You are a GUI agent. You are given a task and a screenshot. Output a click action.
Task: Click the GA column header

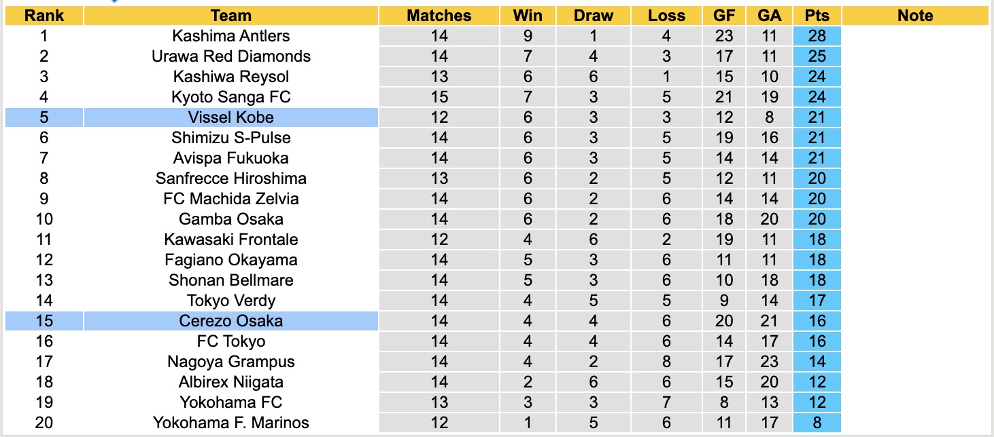tap(769, 16)
